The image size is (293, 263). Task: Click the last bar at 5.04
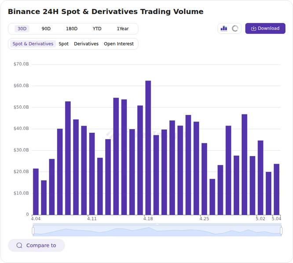277,189
